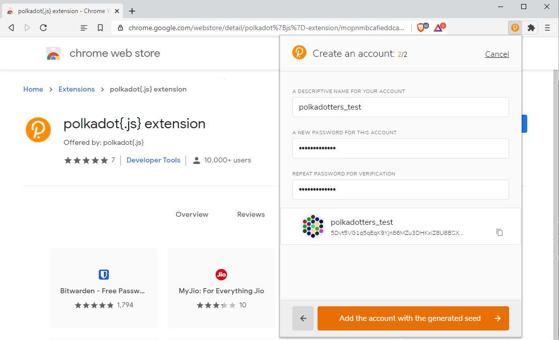Click the polkadotters_test account identicon

(x=313, y=226)
